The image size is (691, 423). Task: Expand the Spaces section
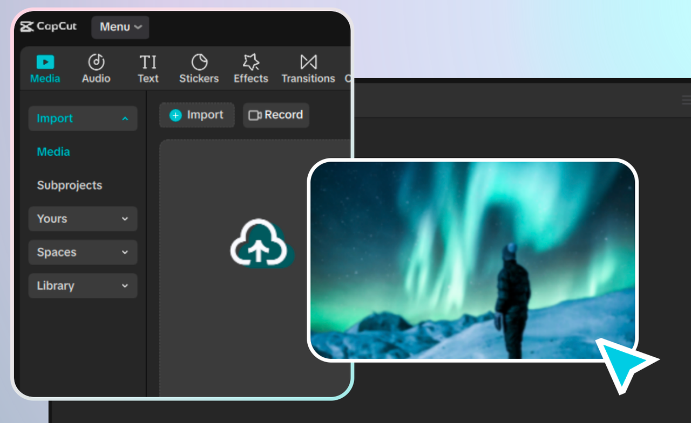83,252
